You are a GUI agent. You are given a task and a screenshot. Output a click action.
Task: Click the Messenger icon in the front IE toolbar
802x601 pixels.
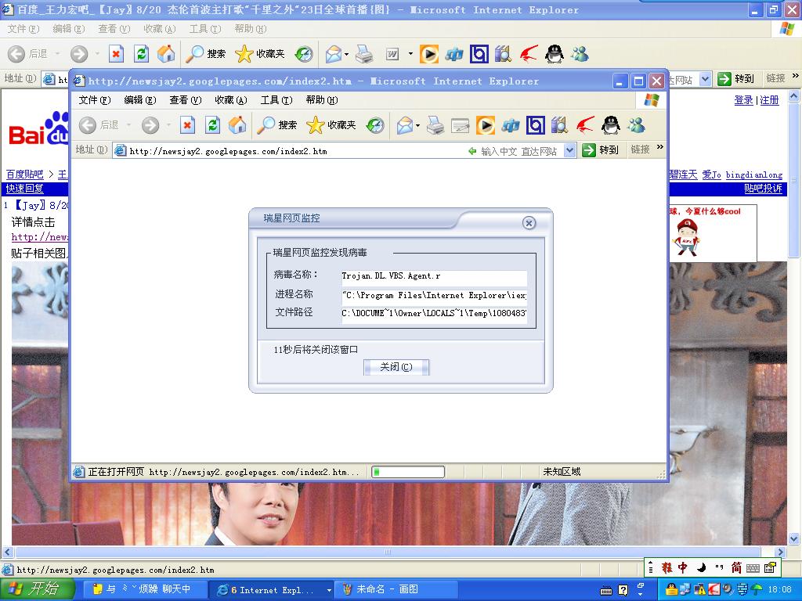636,125
